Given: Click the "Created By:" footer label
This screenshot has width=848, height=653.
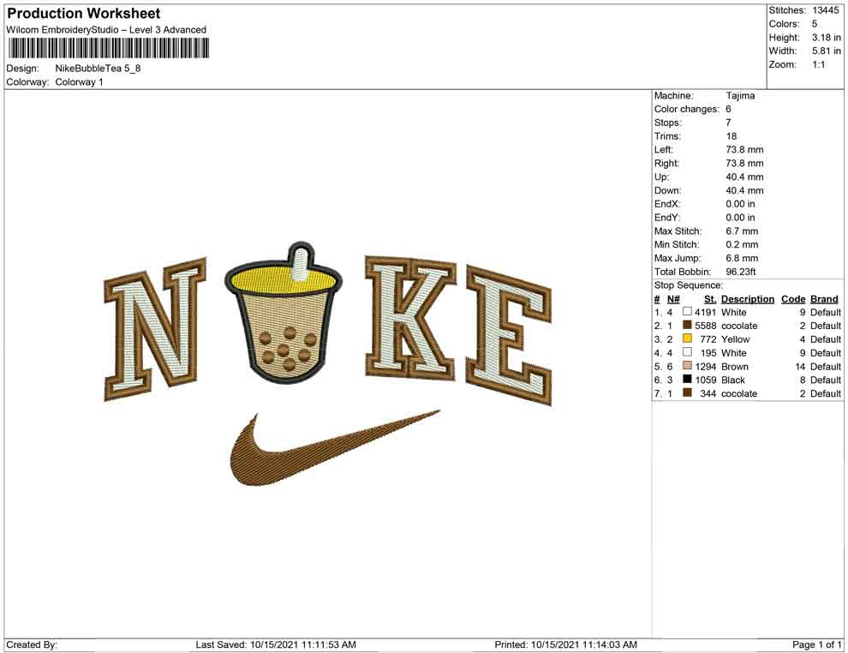Looking at the screenshot, I should tap(32, 644).
